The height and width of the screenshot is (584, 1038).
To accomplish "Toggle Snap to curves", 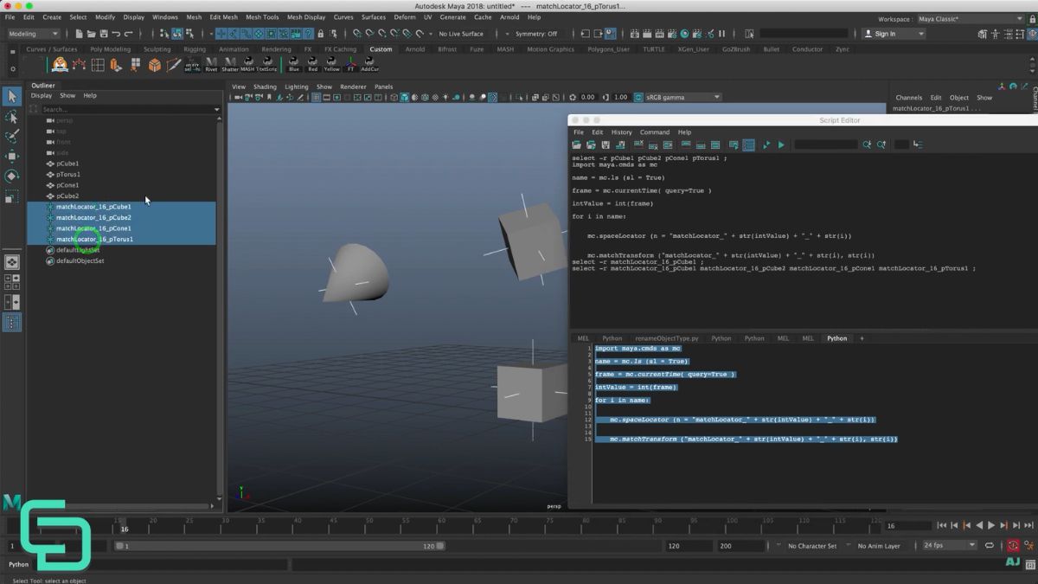I will (x=369, y=34).
